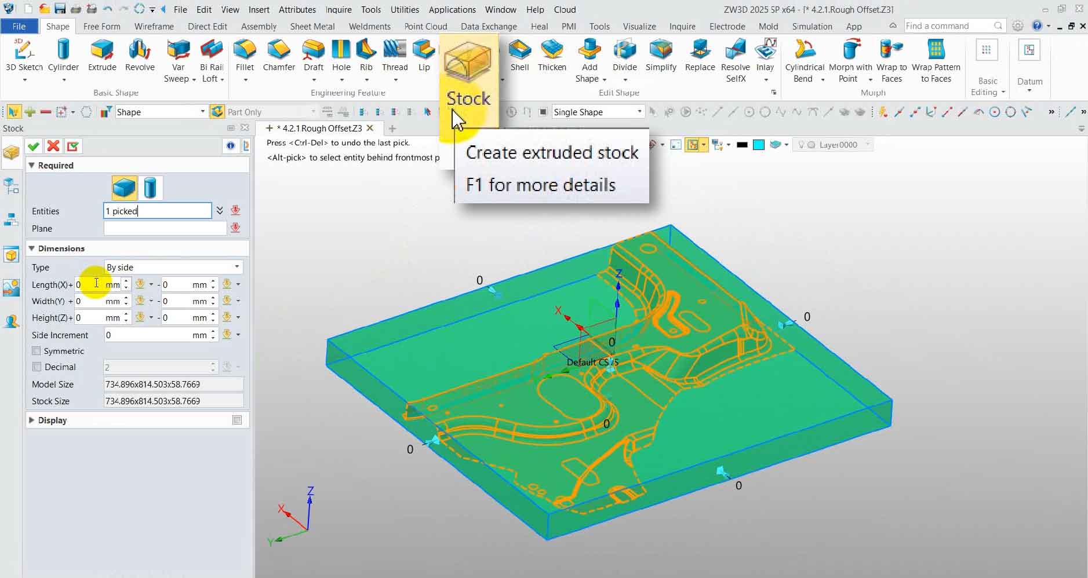
Task: Expand the Display section
Action: point(32,420)
